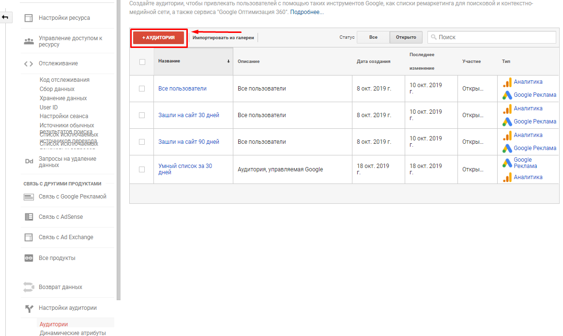Open Настройки ресурса settings icon
The width and height of the screenshot is (563, 336).
tap(29, 18)
